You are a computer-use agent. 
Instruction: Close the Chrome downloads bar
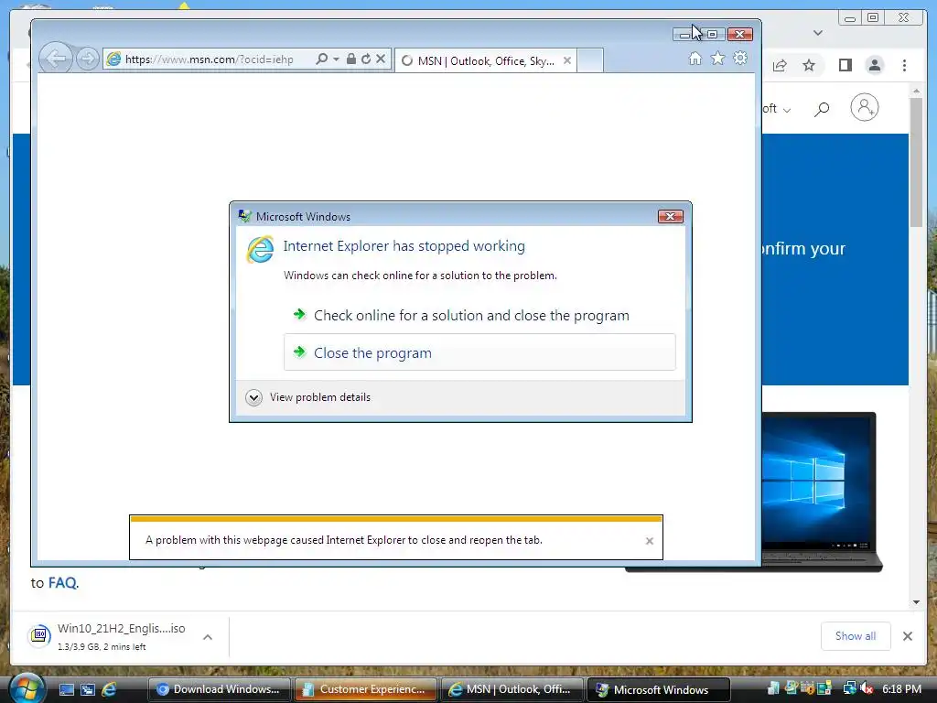908,636
